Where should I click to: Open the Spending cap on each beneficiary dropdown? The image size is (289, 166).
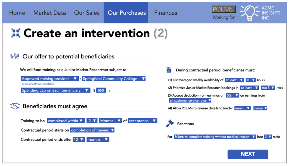56,90
